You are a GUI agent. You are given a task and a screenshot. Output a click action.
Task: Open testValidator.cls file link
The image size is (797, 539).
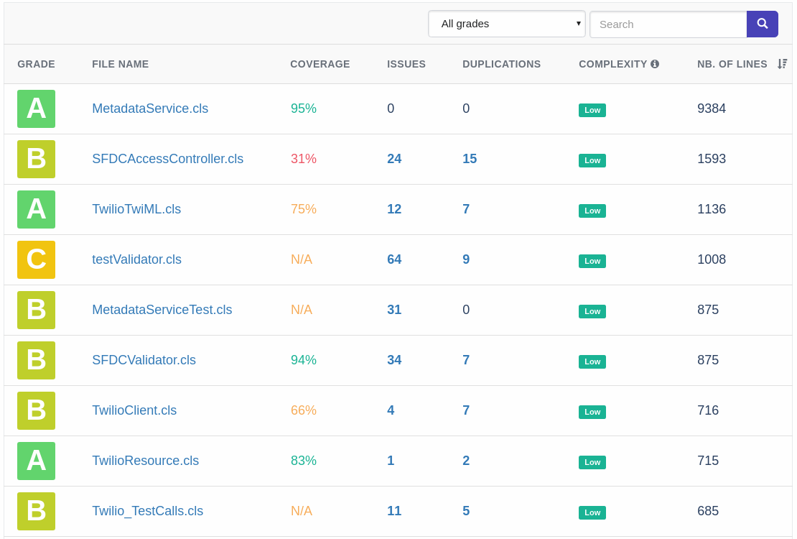136,259
